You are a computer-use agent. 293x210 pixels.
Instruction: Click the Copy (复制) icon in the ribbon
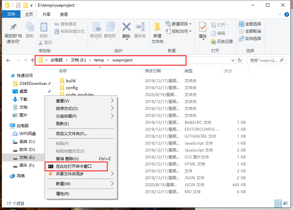click(x=29, y=27)
